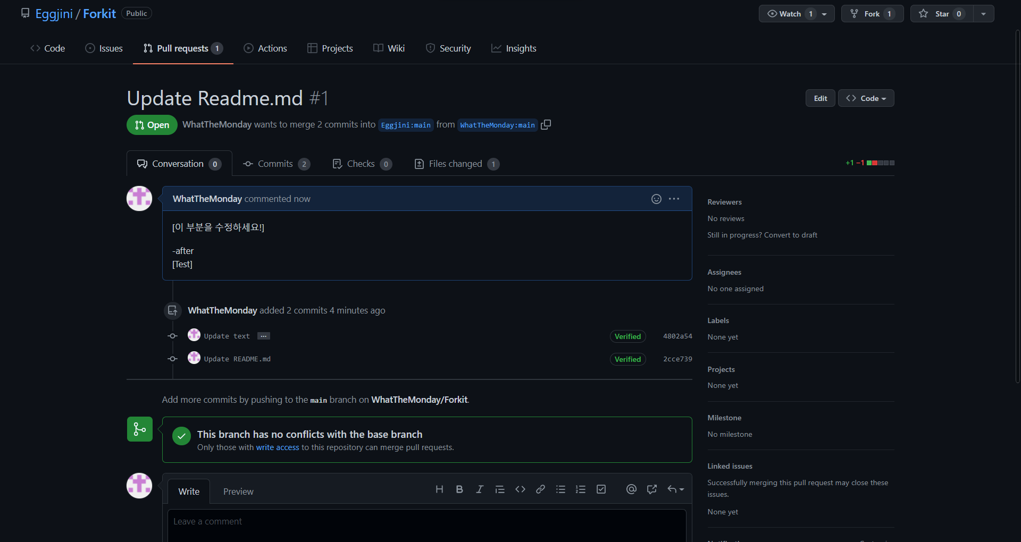Screen dimensions: 1021x542
Task: Click the Eggjini:main base branch label
Action: [x=406, y=125]
